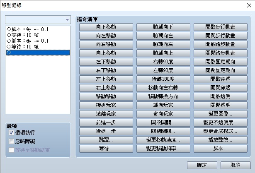Open the 關閉開關... dialog

tap(163, 131)
